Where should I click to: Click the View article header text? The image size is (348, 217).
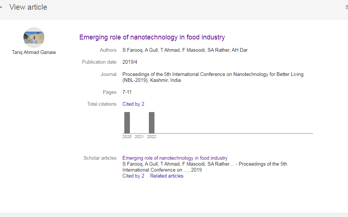(28, 7)
